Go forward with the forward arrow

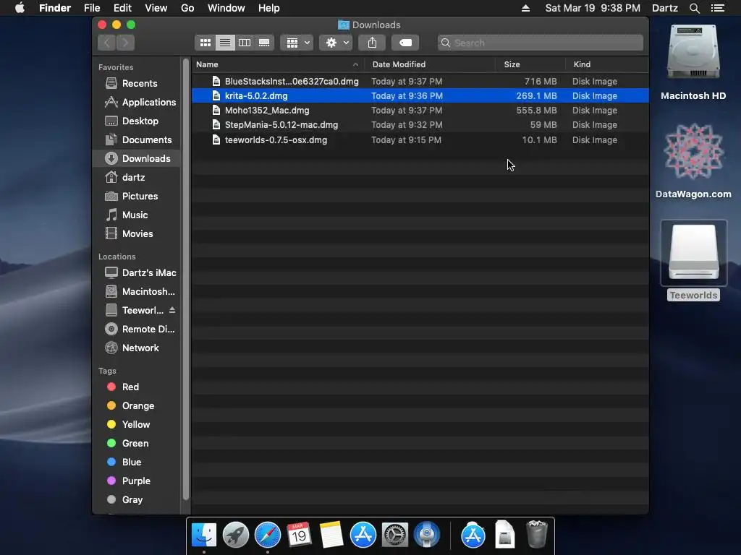[125, 43]
